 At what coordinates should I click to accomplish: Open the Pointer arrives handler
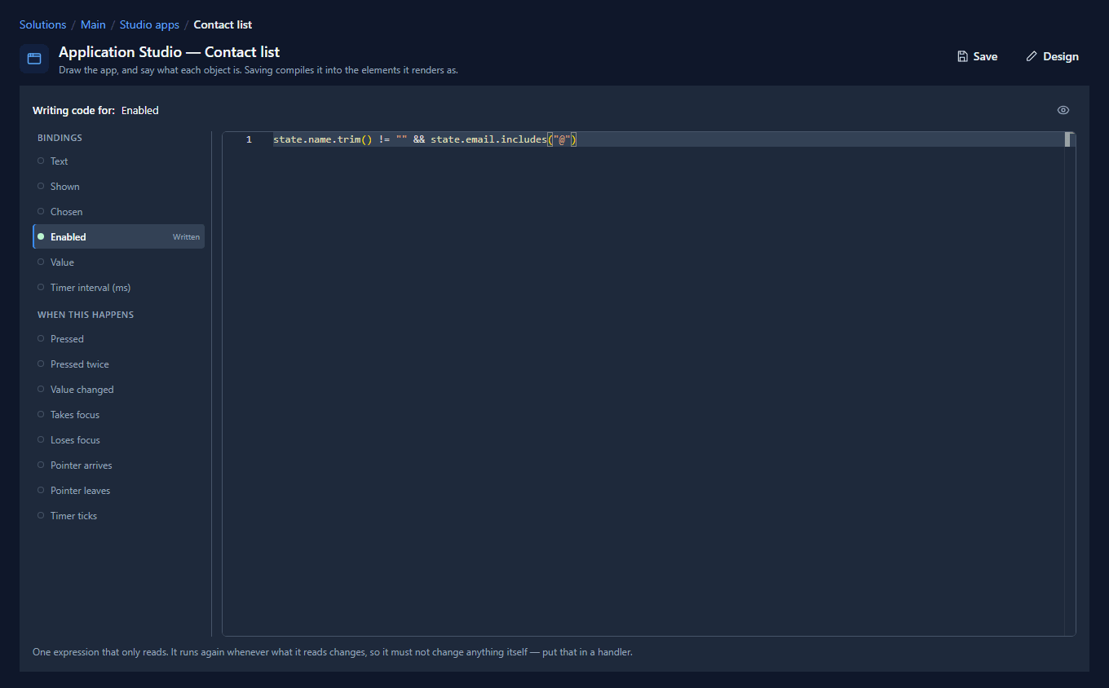pos(118,465)
